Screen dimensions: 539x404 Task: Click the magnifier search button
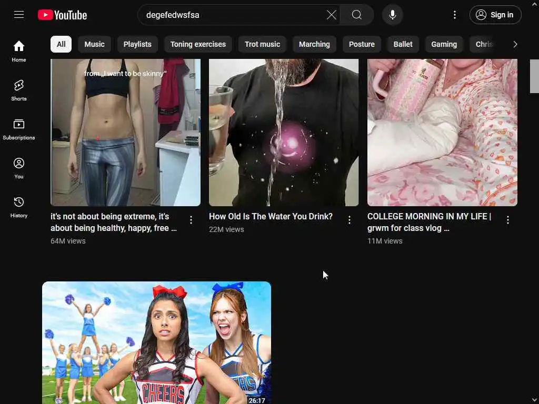tap(357, 15)
